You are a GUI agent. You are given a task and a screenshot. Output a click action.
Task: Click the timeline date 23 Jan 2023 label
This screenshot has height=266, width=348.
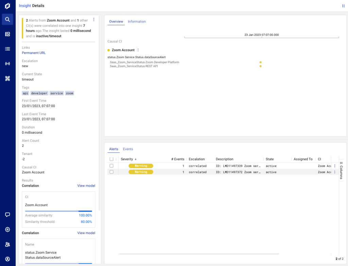(261, 35)
